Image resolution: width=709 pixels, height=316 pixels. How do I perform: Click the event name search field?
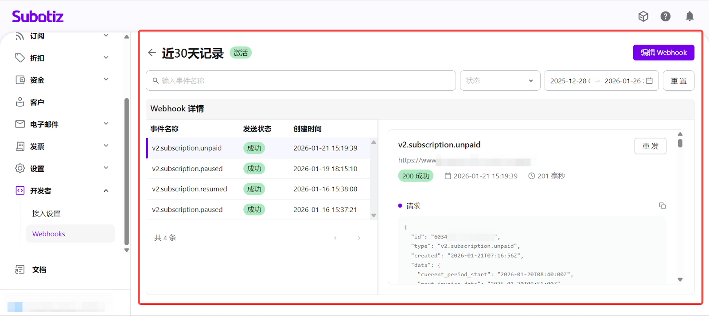301,81
